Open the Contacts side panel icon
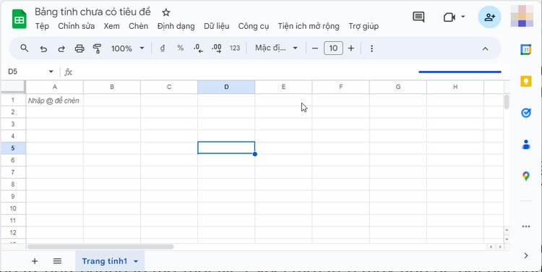This screenshot has width=542, height=272. [526, 144]
